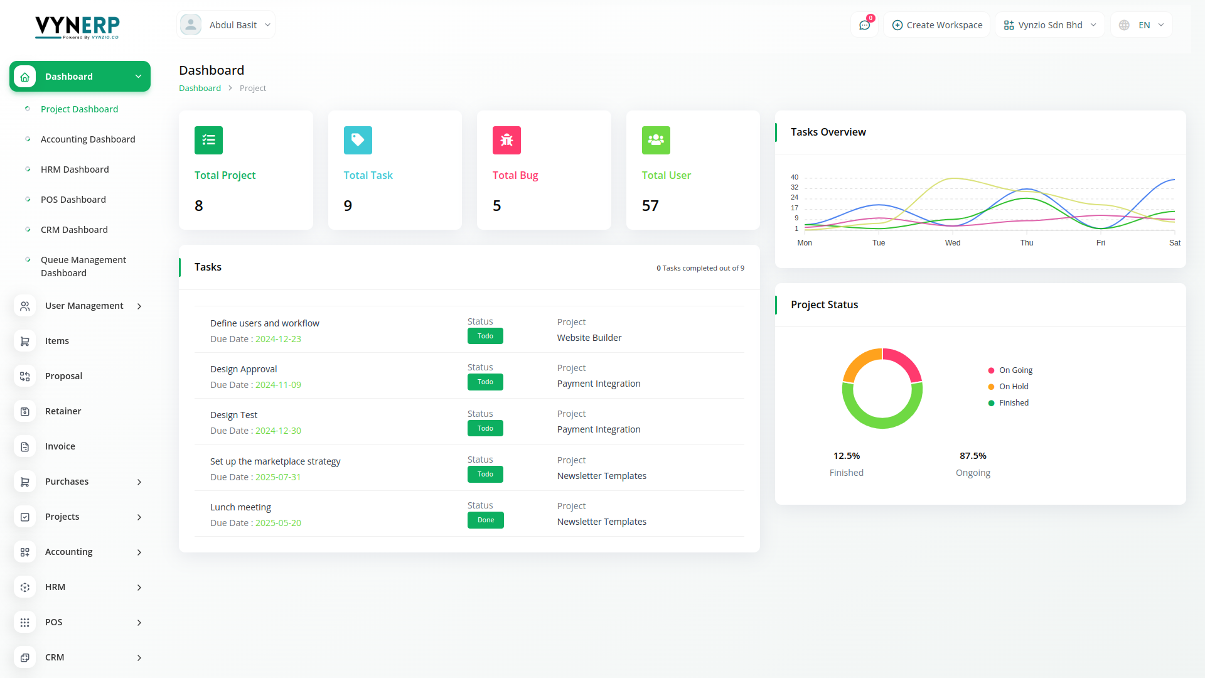This screenshot has width=1205, height=678.
Task: Click the Invoice sidebar icon
Action: tap(25, 446)
